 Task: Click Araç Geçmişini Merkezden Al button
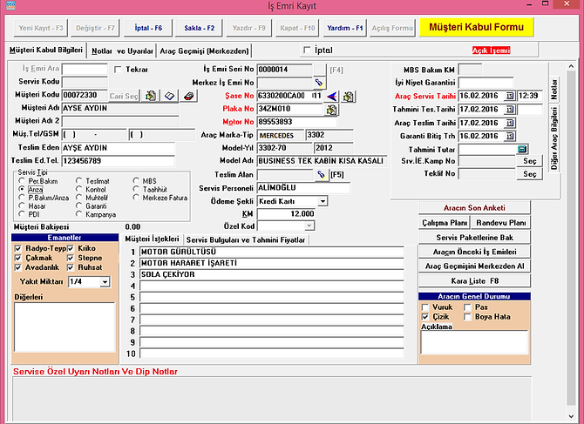(x=474, y=266)
